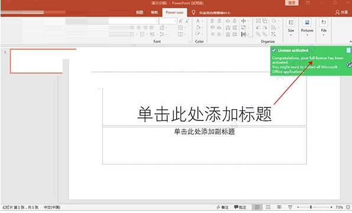Increase font size with larger A icon
Viewport: 352px width, 213px height.
tap(181, 21)
